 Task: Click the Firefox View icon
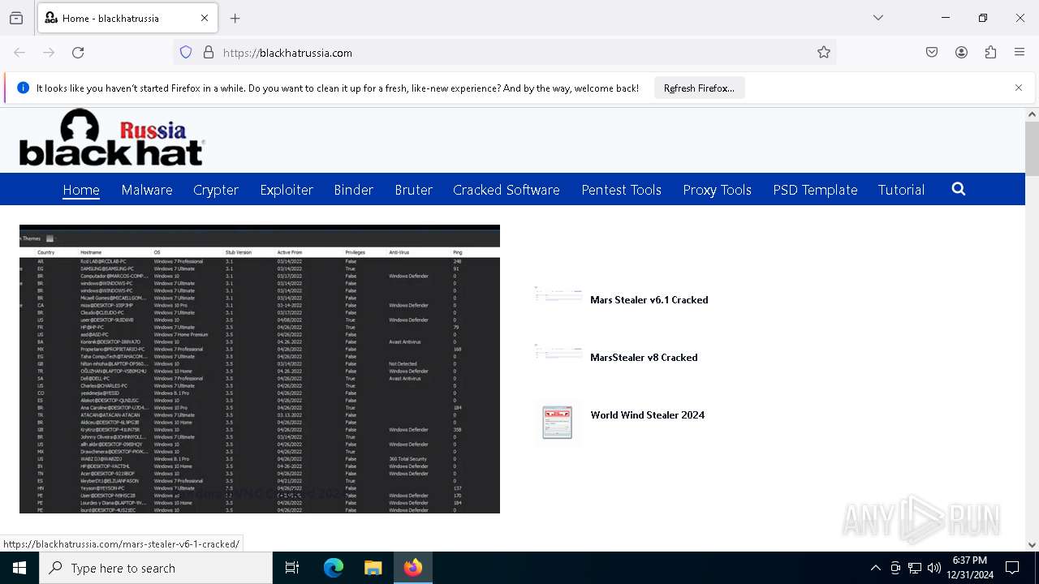16,18
